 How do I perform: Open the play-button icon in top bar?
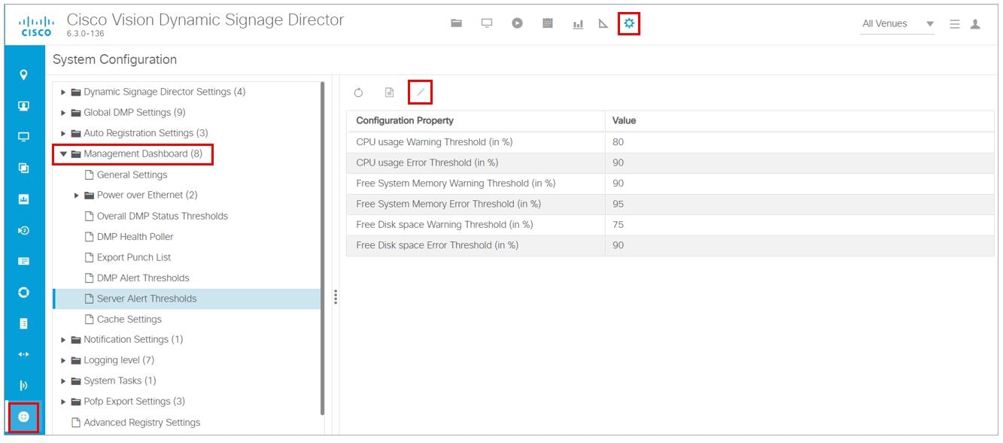(517, 23)
